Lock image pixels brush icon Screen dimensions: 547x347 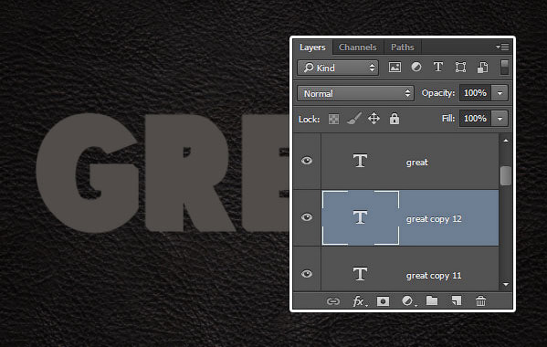point(353,119)
